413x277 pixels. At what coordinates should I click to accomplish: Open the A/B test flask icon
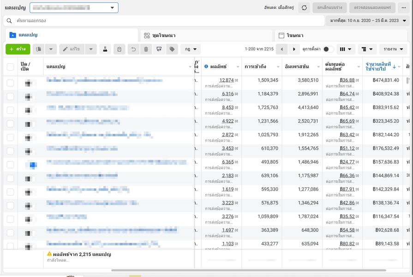point(105,49)
